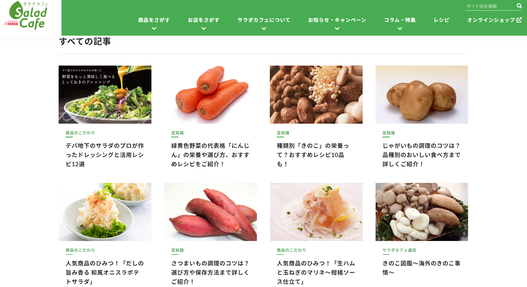527x287 pixels.
Task: Click 豆知識 tag under mushroom article
Action: pyautogui.click(x=283, y=133)
